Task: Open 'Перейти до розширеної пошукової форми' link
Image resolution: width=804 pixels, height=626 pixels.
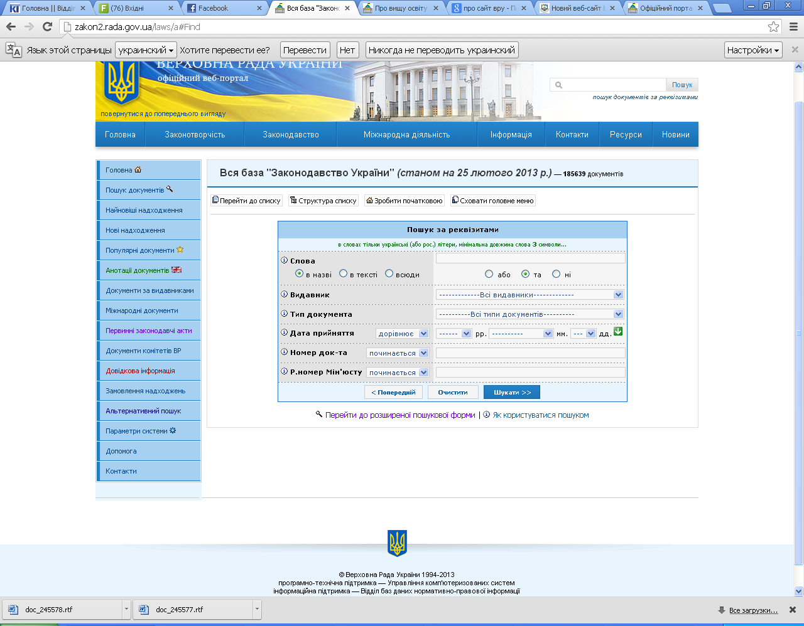Action: click(400, 415)
